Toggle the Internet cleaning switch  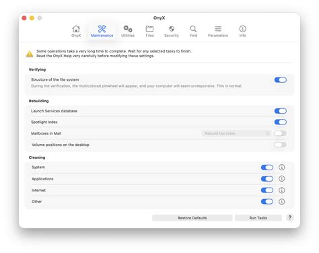pyautogui.click(x=267, y=190)
